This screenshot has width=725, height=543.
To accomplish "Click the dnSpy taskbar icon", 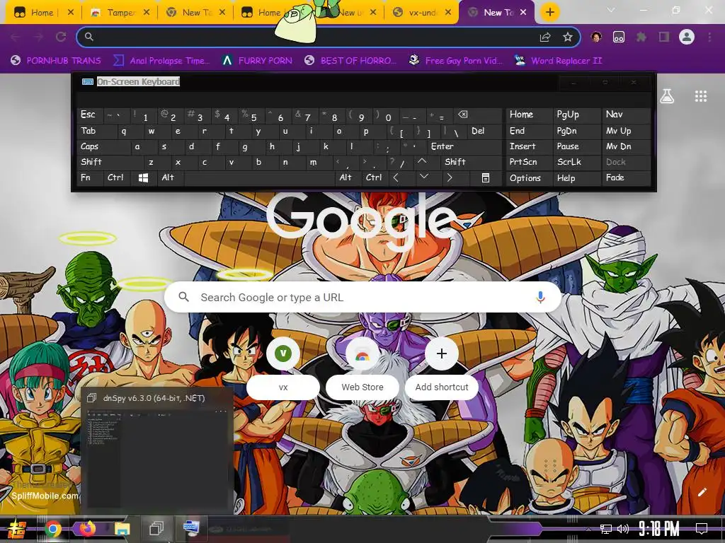I will 156,528.
